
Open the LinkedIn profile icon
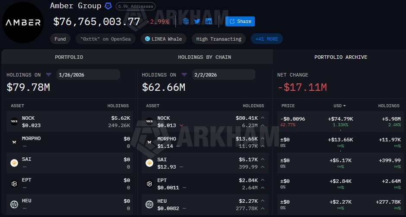coord(209,21)
